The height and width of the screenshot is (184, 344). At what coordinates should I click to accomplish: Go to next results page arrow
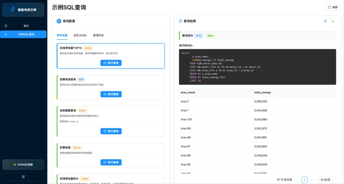[312, 180]
